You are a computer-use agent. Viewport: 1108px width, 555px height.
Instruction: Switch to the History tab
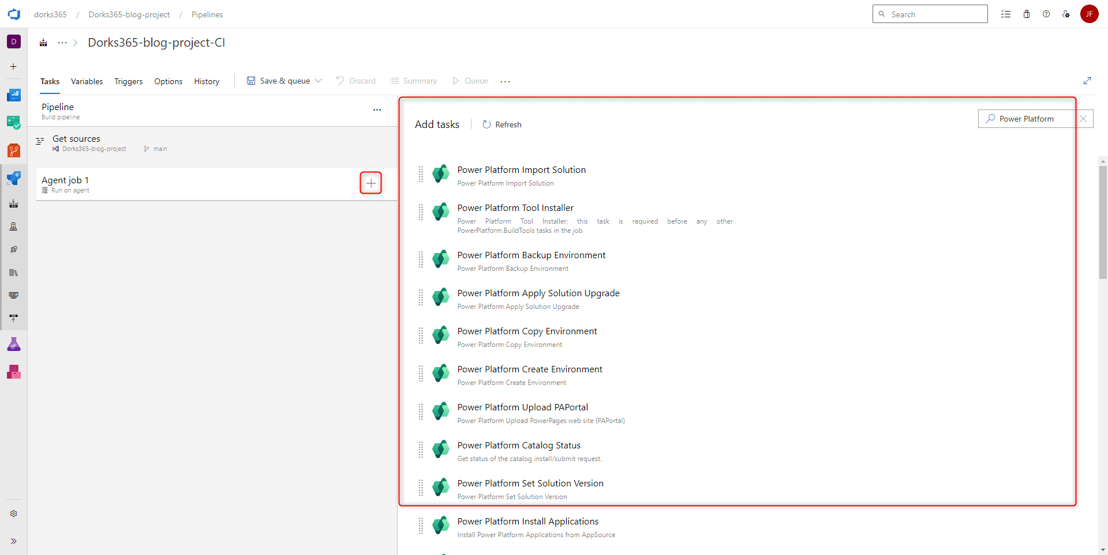(x=207, y=81)
